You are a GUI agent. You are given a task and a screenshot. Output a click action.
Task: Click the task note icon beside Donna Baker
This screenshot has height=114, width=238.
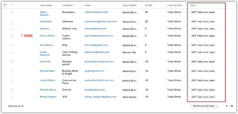pos(22,35)
